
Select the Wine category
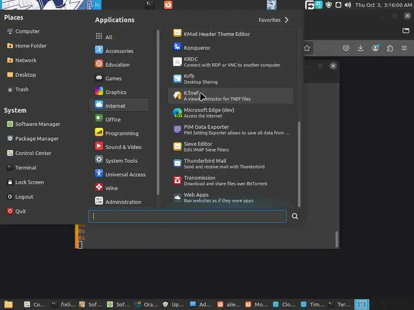[119, 188]
